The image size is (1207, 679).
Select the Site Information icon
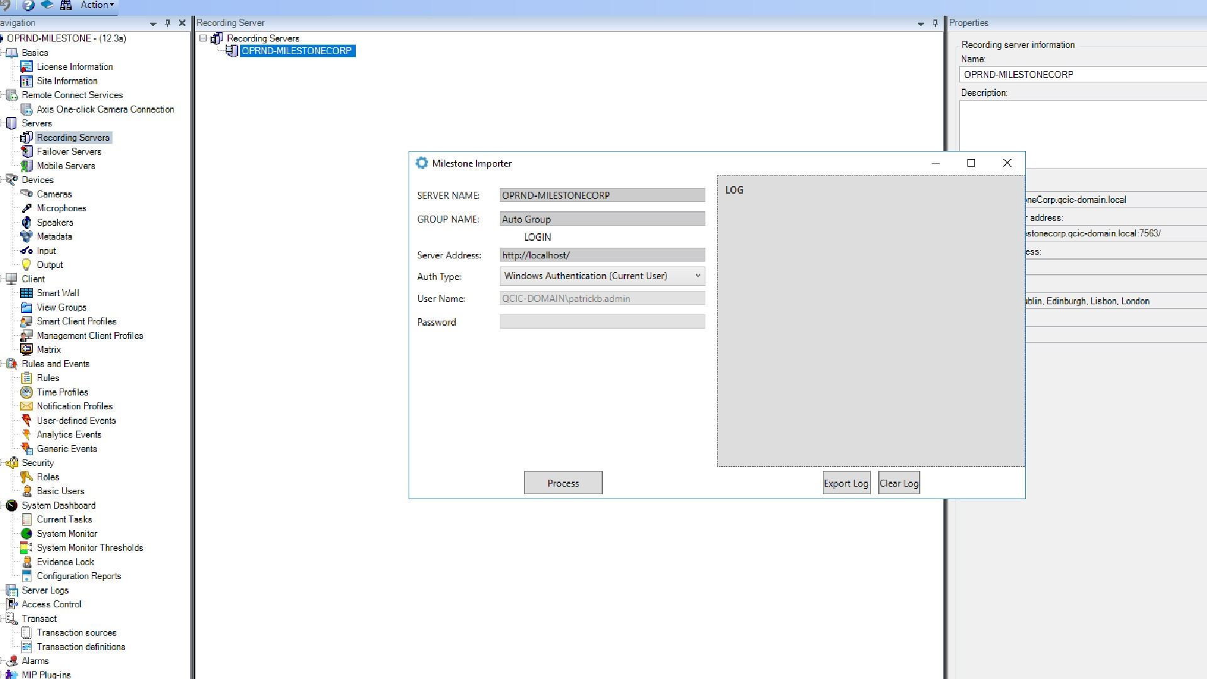point(26,81)
